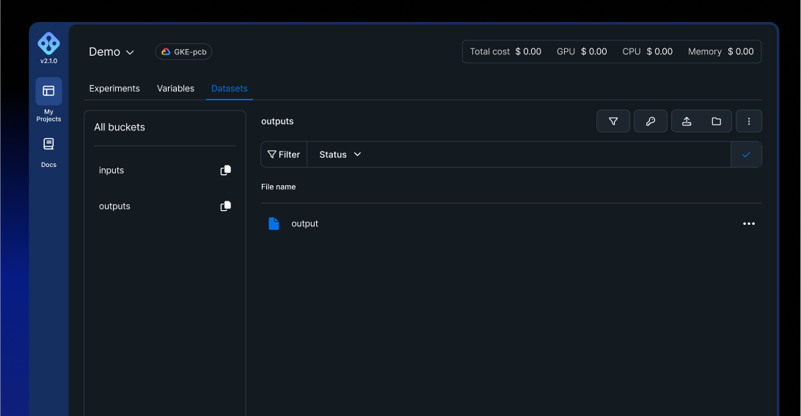Click the folder icon in the toolbar
Image resolution: width=801 pixels, height=416 pixels.
716,122
